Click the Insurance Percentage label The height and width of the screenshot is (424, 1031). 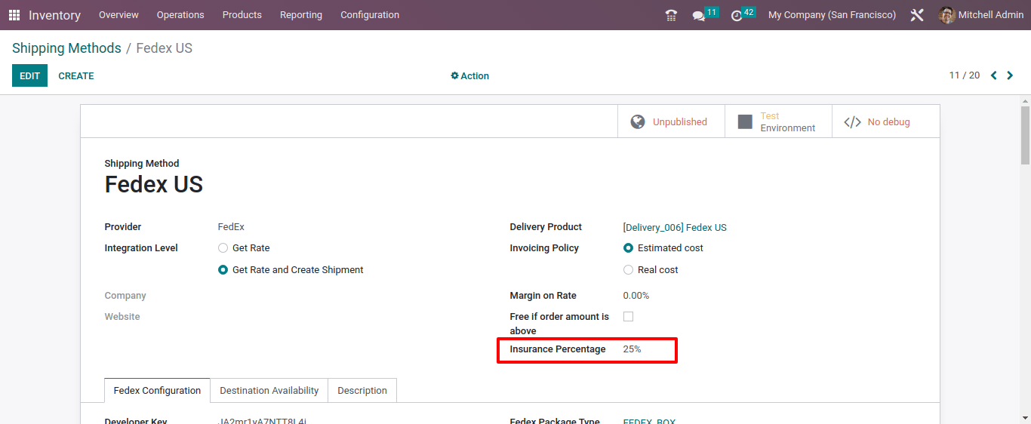point(558,349)
